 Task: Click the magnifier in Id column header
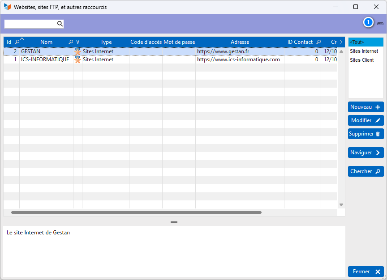tap(17, 42)
